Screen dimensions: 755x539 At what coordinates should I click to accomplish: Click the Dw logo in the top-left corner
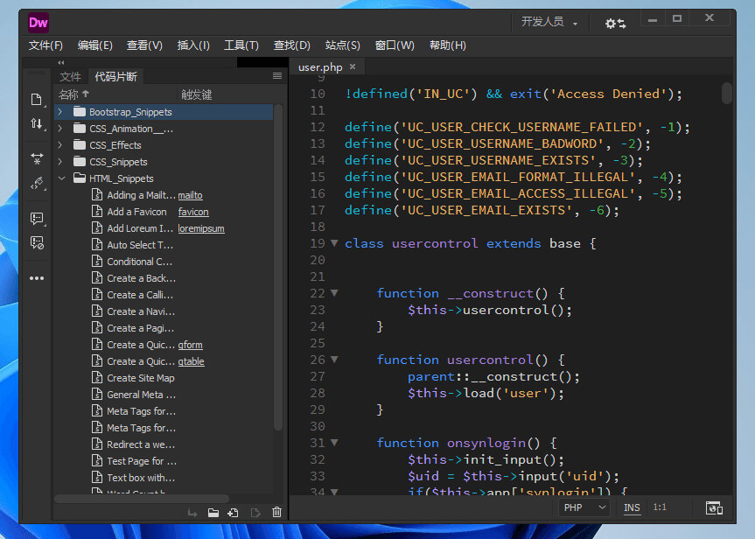pos(38,23)
